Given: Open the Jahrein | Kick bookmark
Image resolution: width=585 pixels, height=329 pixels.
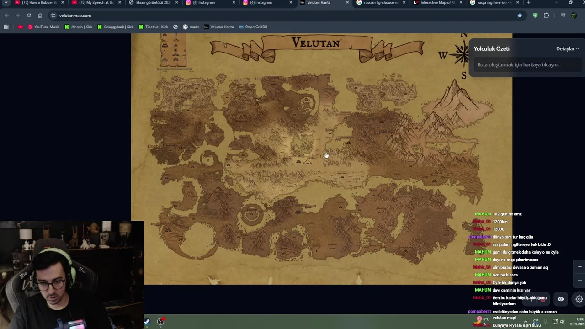Looking at the screenshot, I should tap(78, 27).
